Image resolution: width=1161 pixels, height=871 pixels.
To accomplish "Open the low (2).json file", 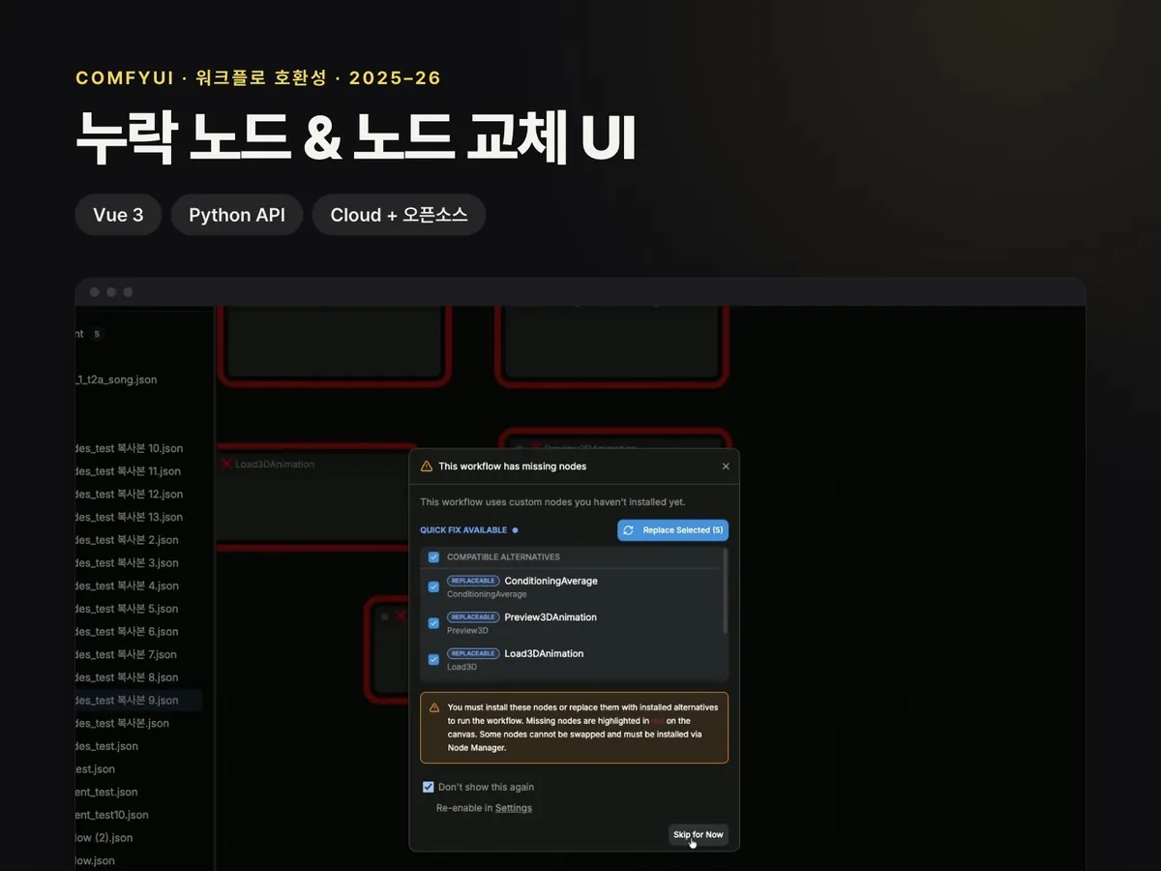I will coord(104,838).
